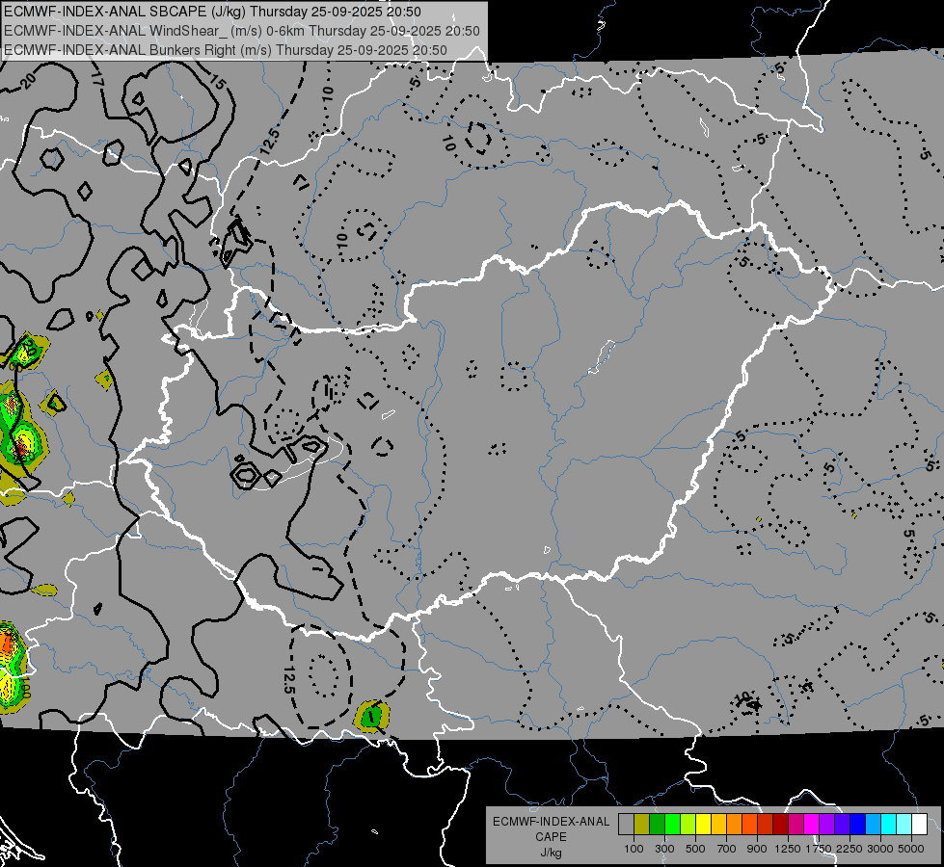
Task: Click the legend label 100
Action: tap(634, 849)
